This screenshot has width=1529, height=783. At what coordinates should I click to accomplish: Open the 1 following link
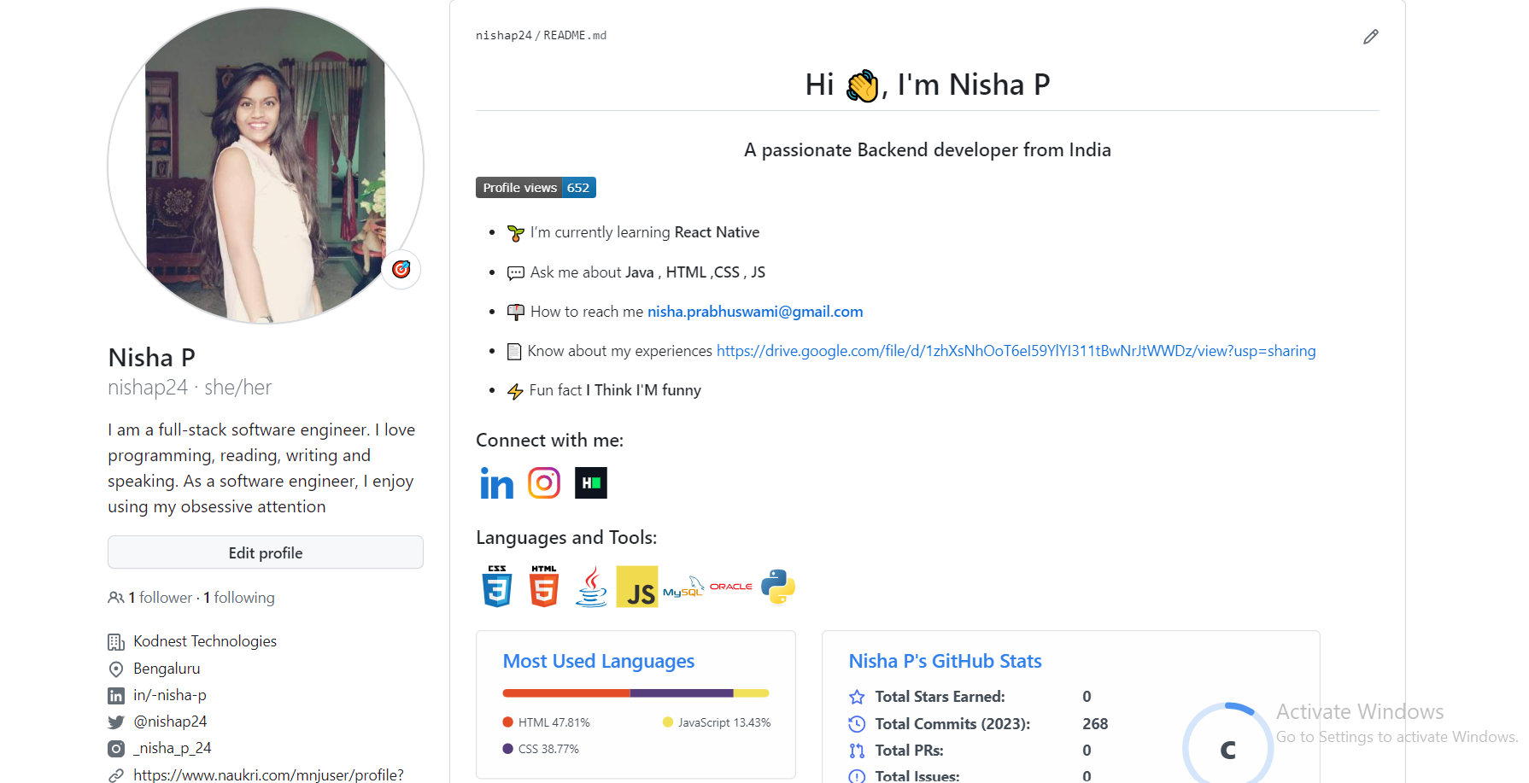(239, 598)
